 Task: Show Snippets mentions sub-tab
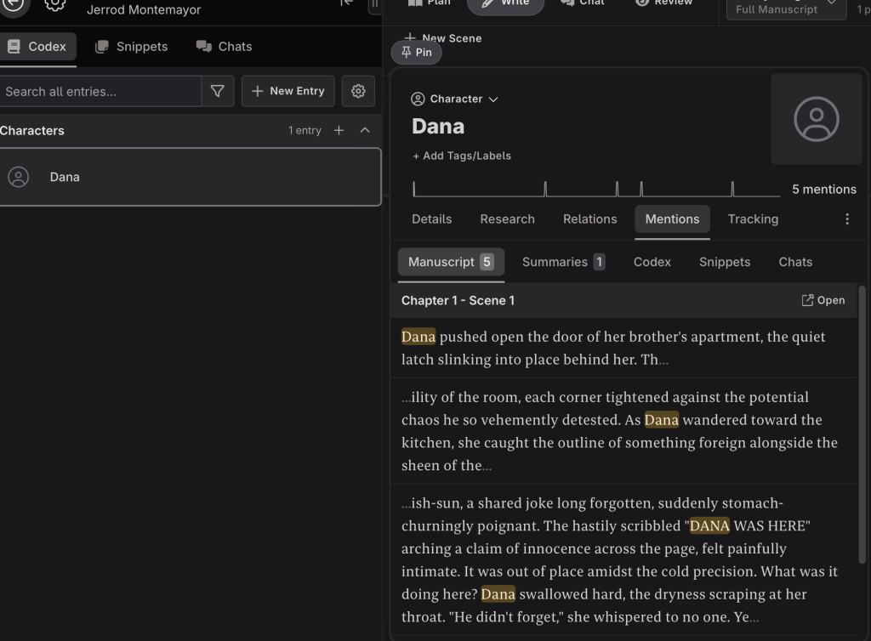click(725, 262)
